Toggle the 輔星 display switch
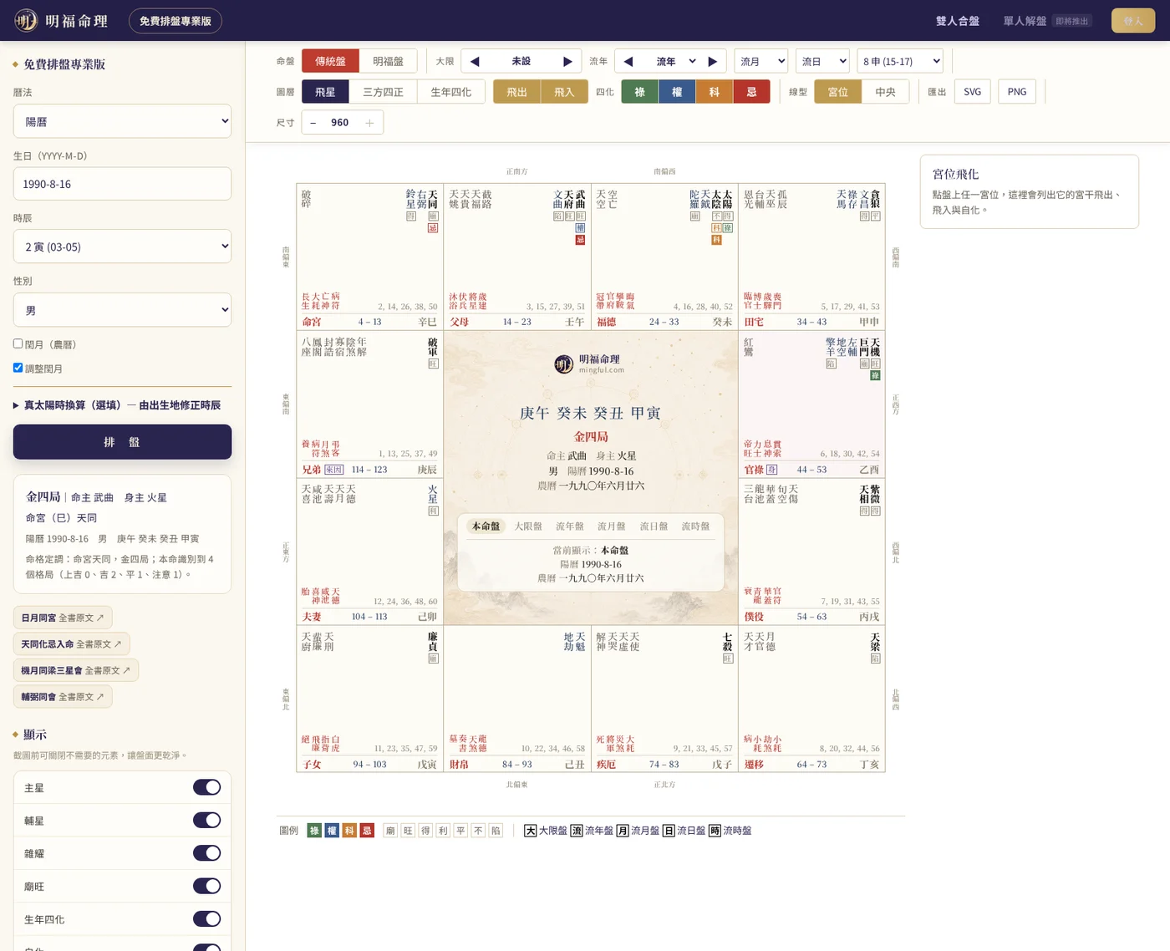The height and width of the screenshot is (951, 1170). (206, 820)
